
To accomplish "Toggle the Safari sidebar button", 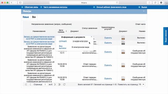I will [20, 3].
